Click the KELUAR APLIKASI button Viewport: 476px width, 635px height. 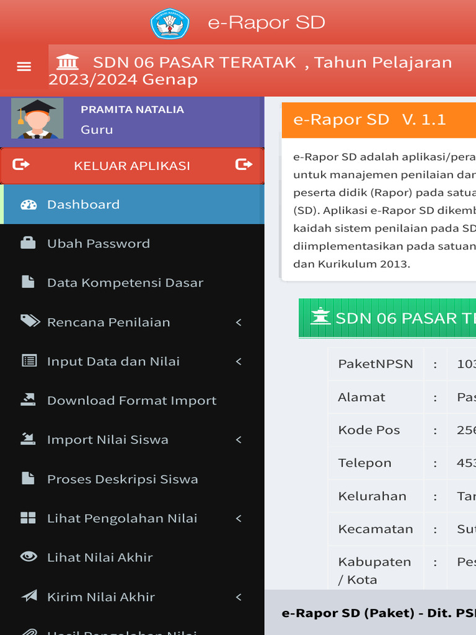tap(132, 166)
